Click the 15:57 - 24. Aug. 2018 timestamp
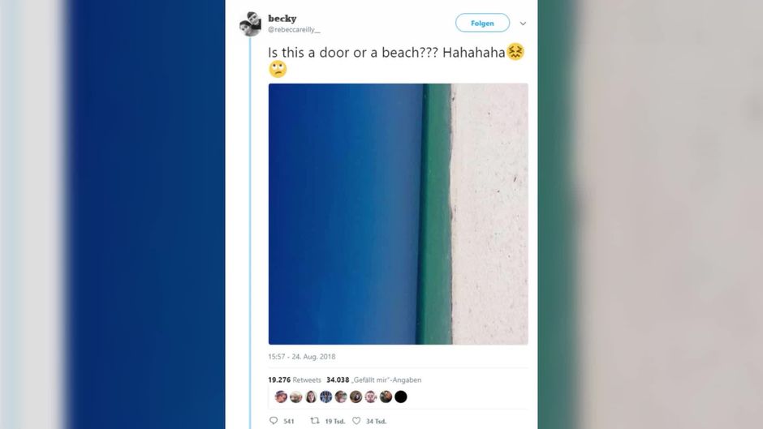This screenshot has width=763, height=429. coord(302,357)
